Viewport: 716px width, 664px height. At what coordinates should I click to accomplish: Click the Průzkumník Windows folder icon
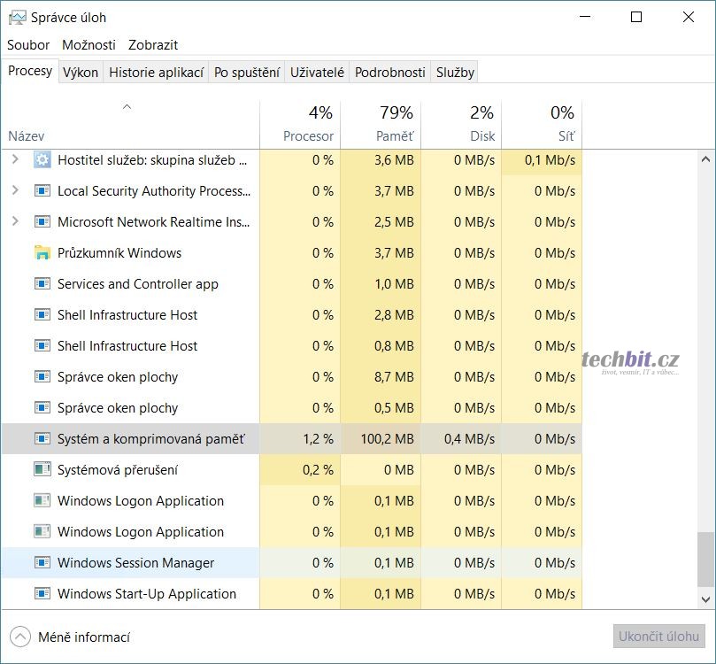(42, 252)
